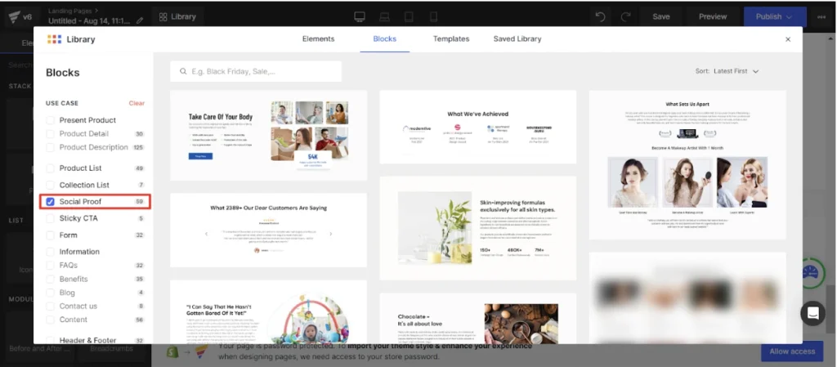The height and width of the screenshot is (367, 837).
Task: Select the laptop device view icon
Action: pyautogui.click(x=384, y=17)
